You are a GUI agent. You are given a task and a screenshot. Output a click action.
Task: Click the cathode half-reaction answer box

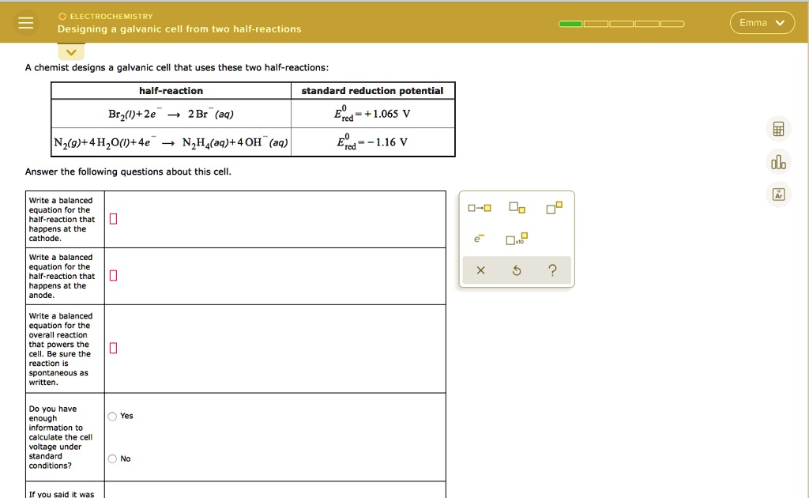[x=113, y=219]
